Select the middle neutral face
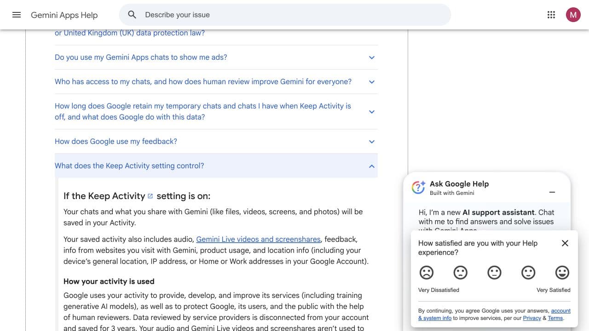The height and width of the screenshot is (331, 589). [x=494, y=273]
